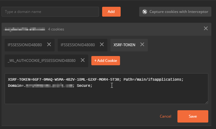Click the domain name input field
216x129 pixels.
(x=50, y=12)
